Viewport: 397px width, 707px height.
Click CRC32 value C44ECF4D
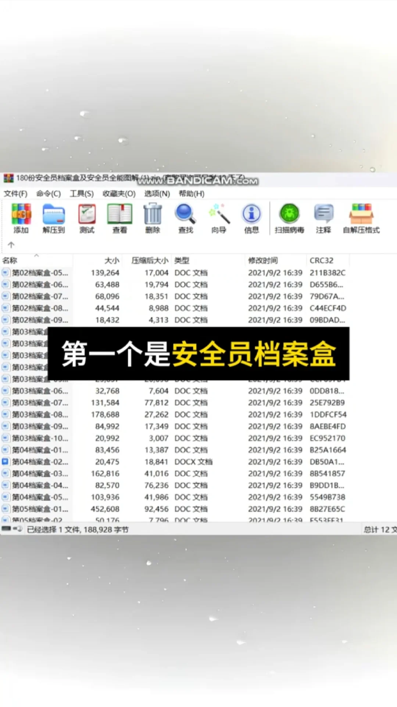click(328, 308)
